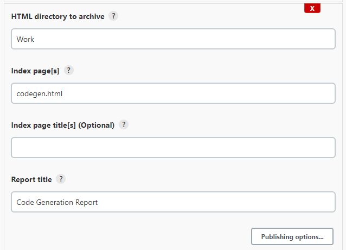Click the 'Report title' label
Screen dimensions: 346x250
pyautogui.click(x=31, y=180)
